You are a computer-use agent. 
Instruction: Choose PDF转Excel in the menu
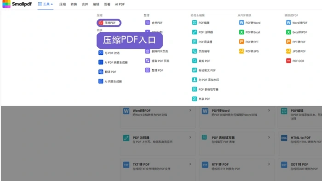[x=250, y=32]
